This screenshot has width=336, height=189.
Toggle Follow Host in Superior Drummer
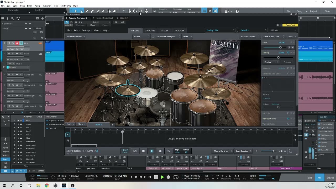(x=125, y=151)
